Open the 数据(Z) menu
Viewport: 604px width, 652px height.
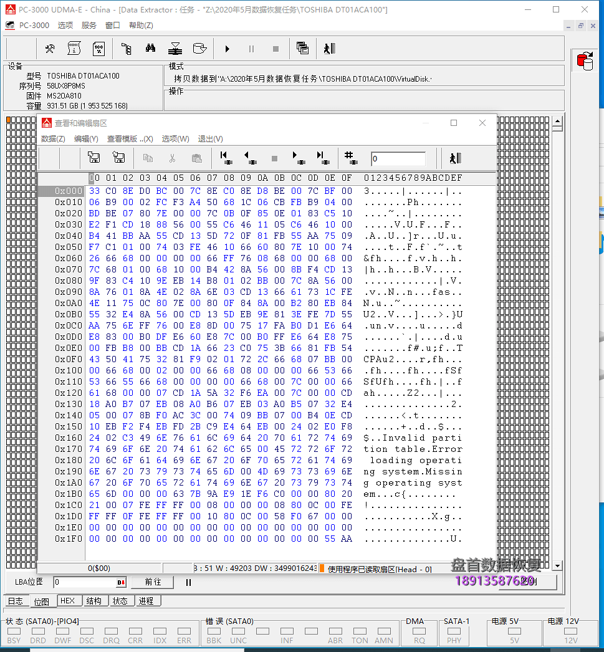pyautogui.click(x=53, y=139)
